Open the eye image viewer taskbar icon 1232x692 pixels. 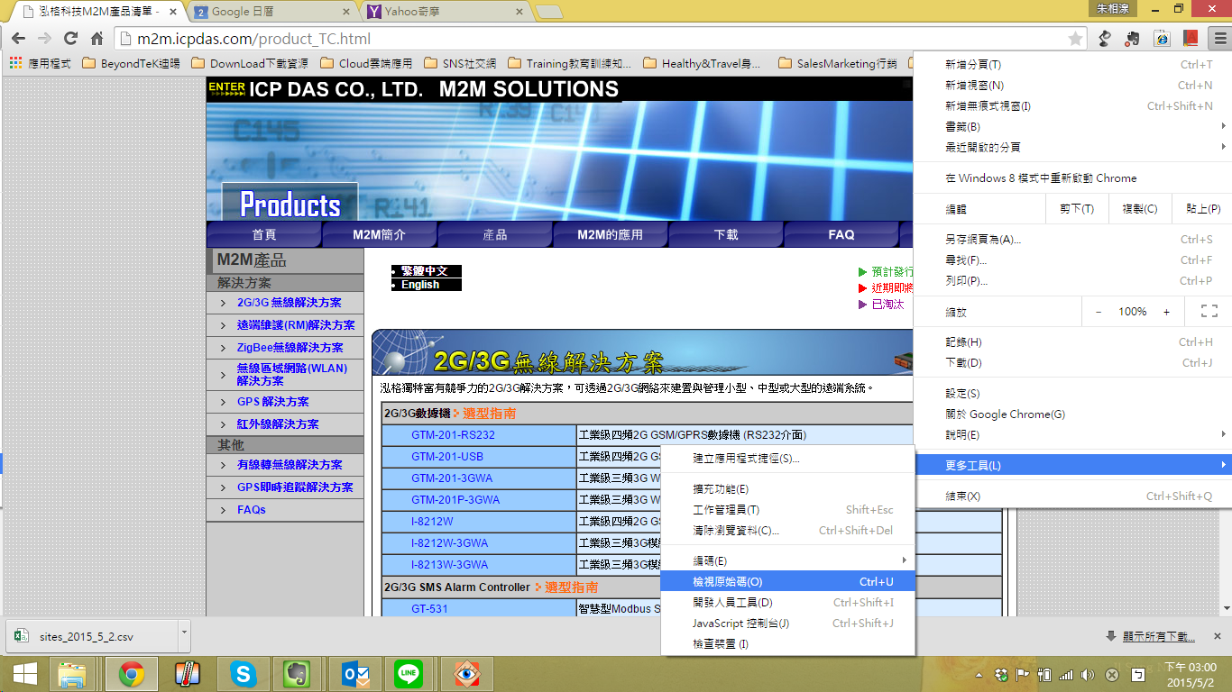[465, 673]
